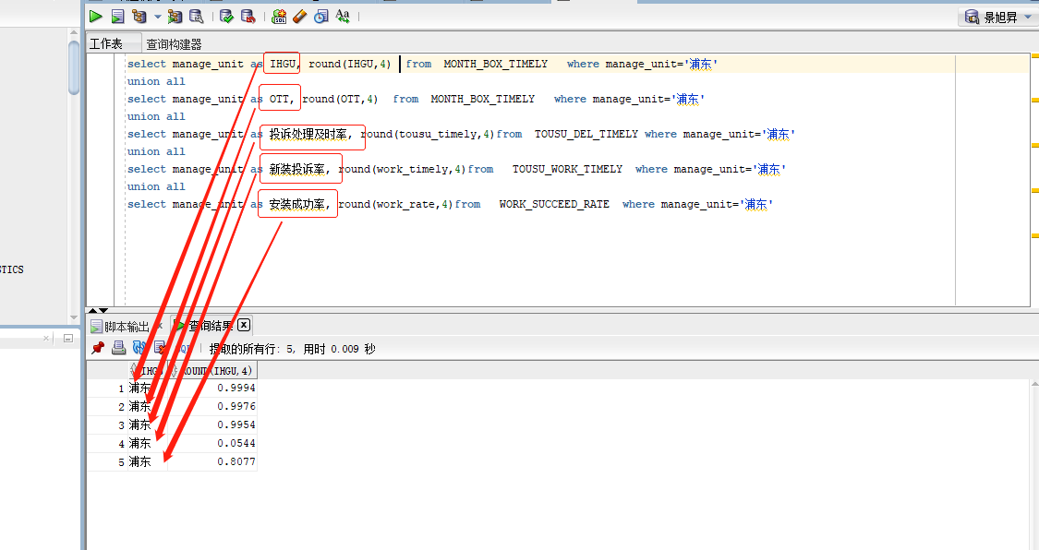This screenshot has height=550, width=1039.
Task: Click round(tousu_timely,4) in the editor
Action: 428,135
